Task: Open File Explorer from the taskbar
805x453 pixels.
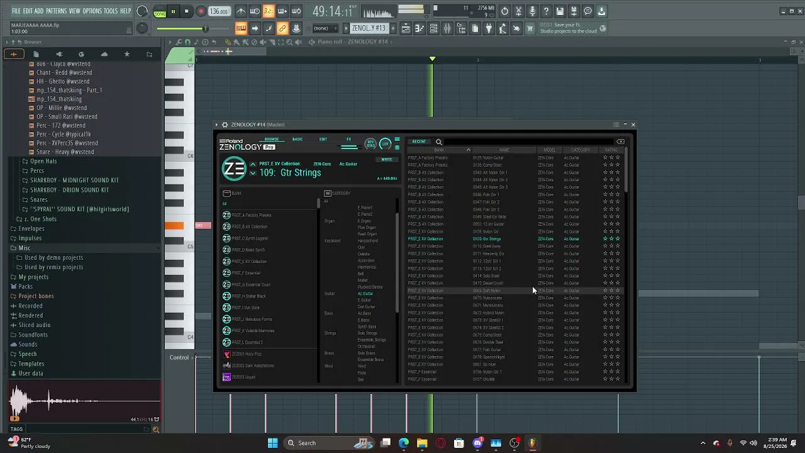Action: click(422, 443)
